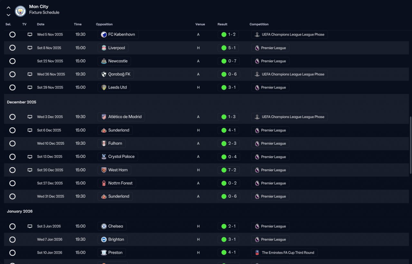The height and width of the screenshot is (264, 412).
Task: Sort by the Date column header
Action: pyautogui.click(x=41, y=24)
